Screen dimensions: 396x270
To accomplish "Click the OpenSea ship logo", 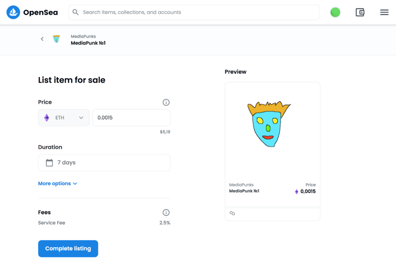I will pyautogui.click(x=13, y=12).
